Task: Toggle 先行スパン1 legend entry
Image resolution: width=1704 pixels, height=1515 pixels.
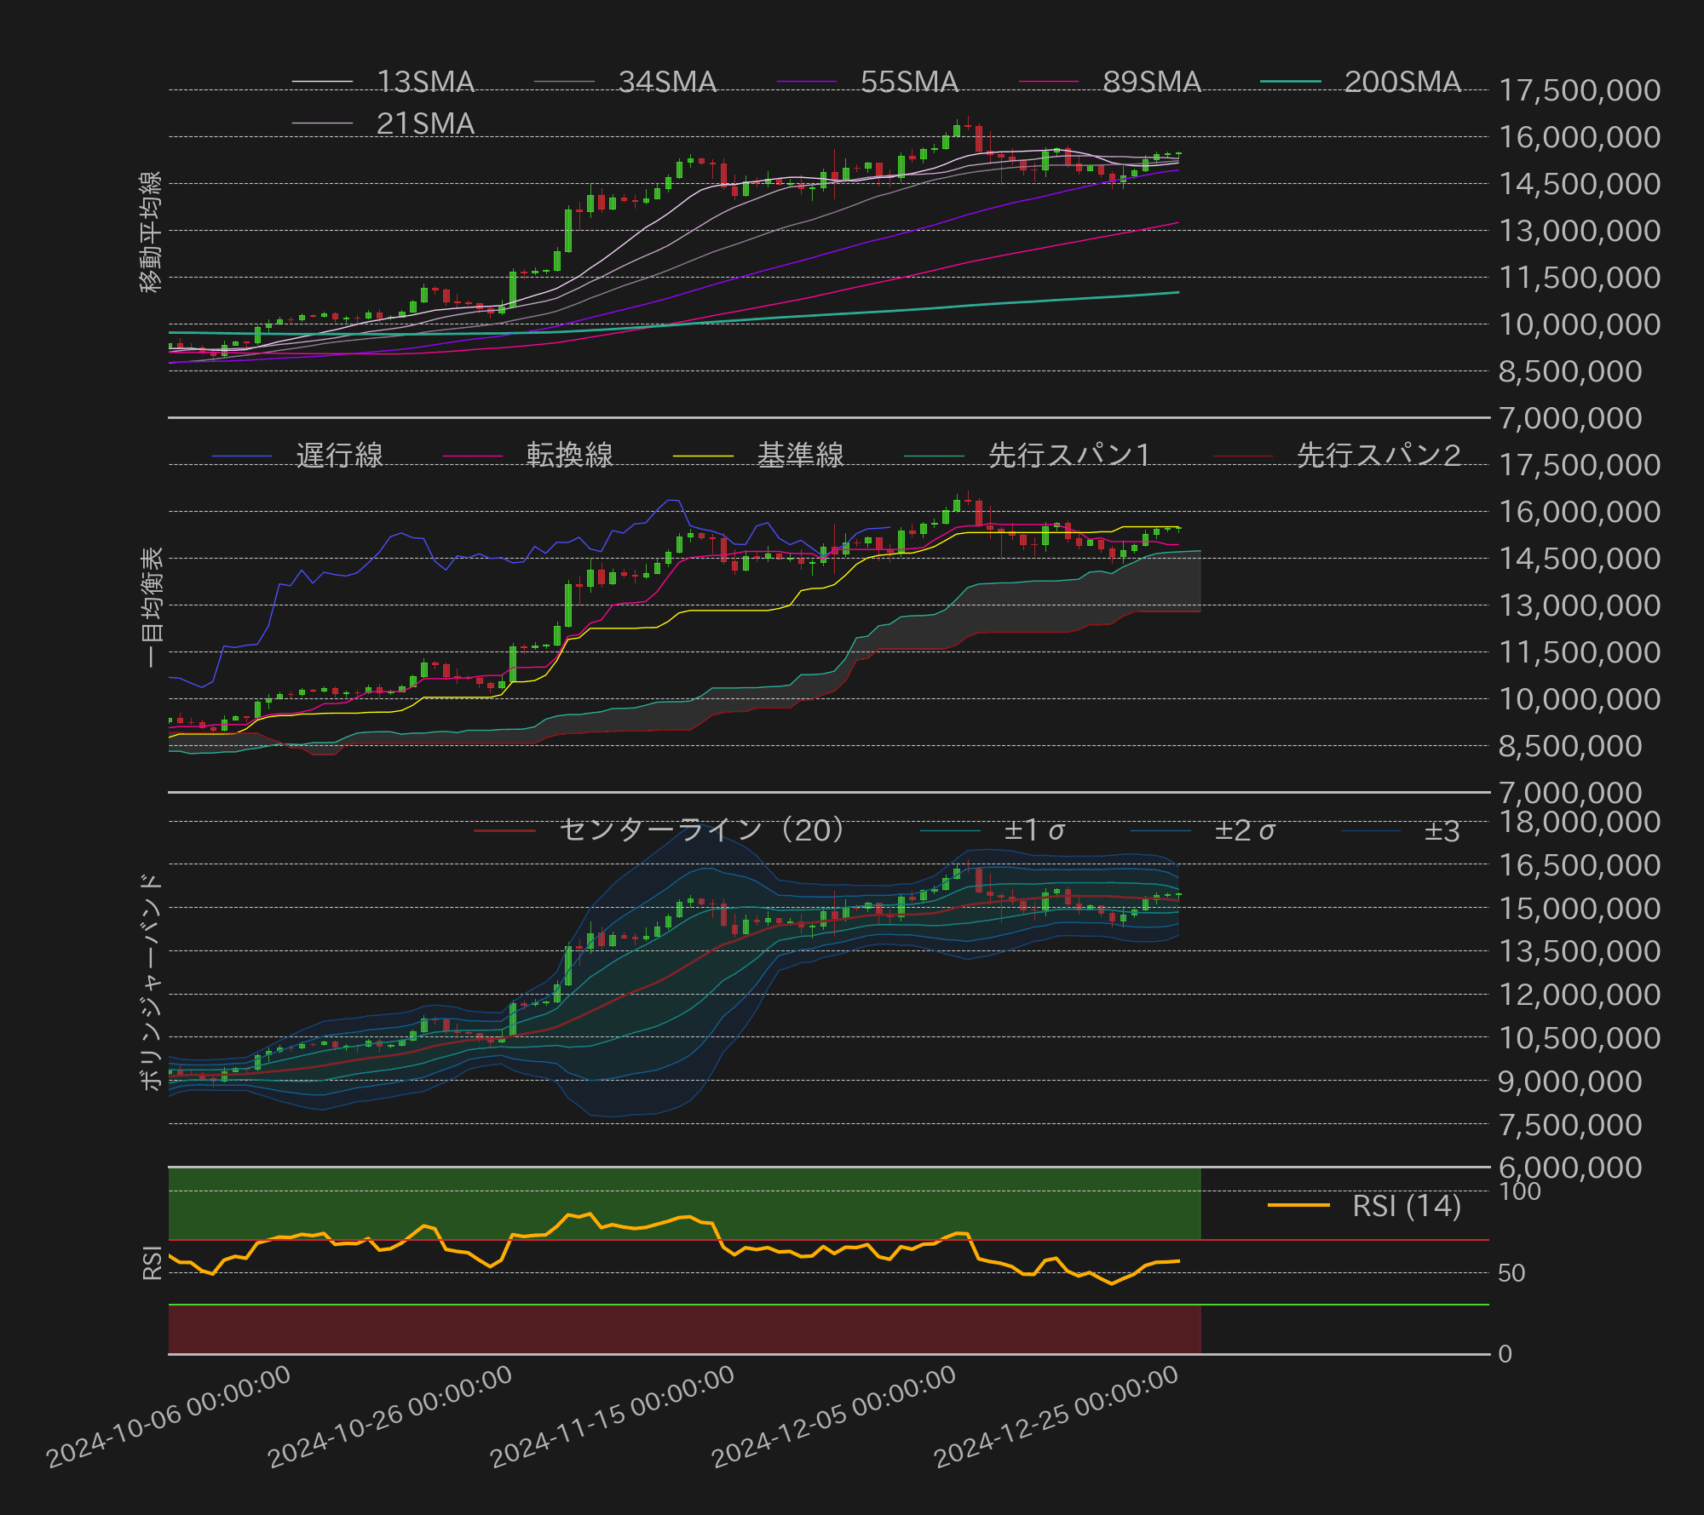Action: coord(1068,456)
